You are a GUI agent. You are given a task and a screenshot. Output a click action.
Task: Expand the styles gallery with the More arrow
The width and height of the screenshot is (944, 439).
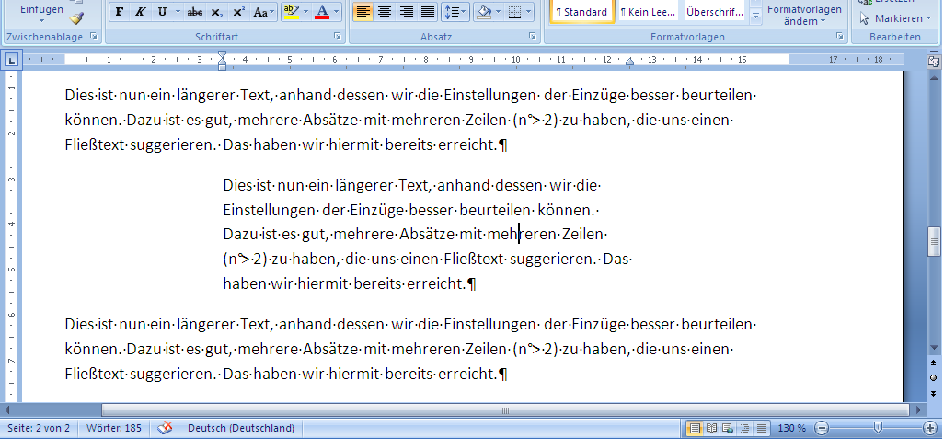[x=756, y=17]
